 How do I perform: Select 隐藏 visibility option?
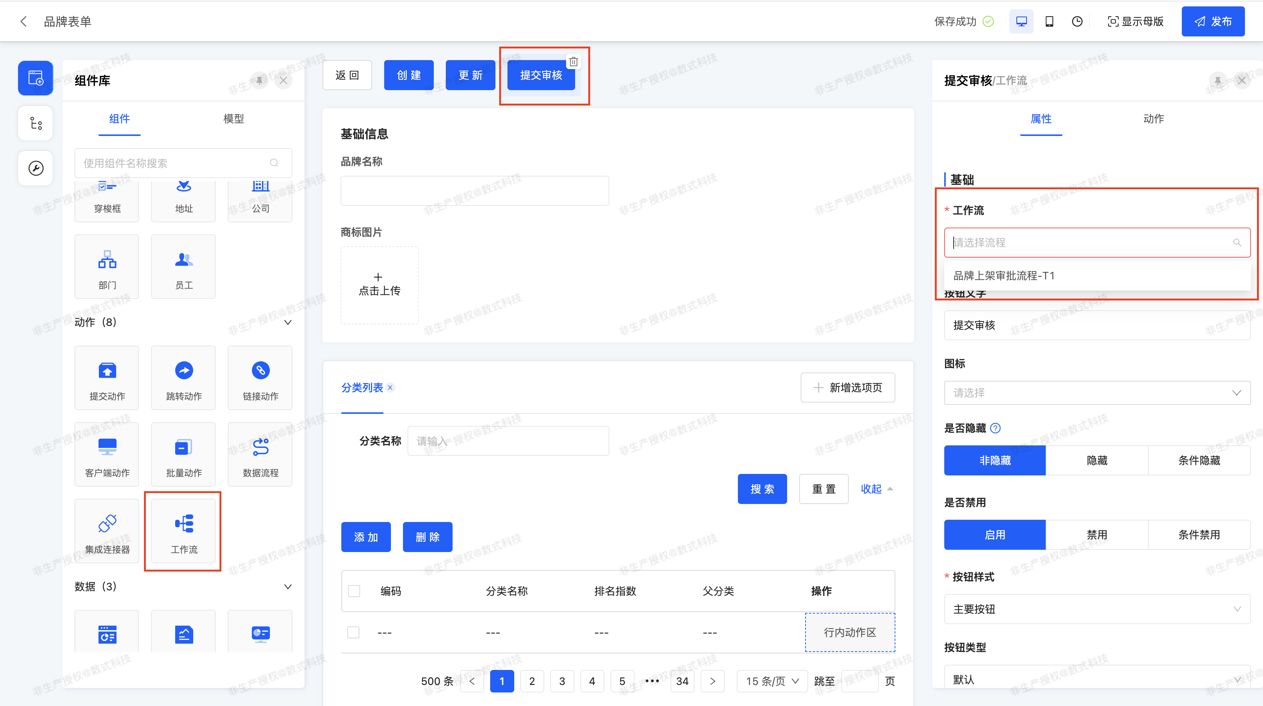(1097, 460)
